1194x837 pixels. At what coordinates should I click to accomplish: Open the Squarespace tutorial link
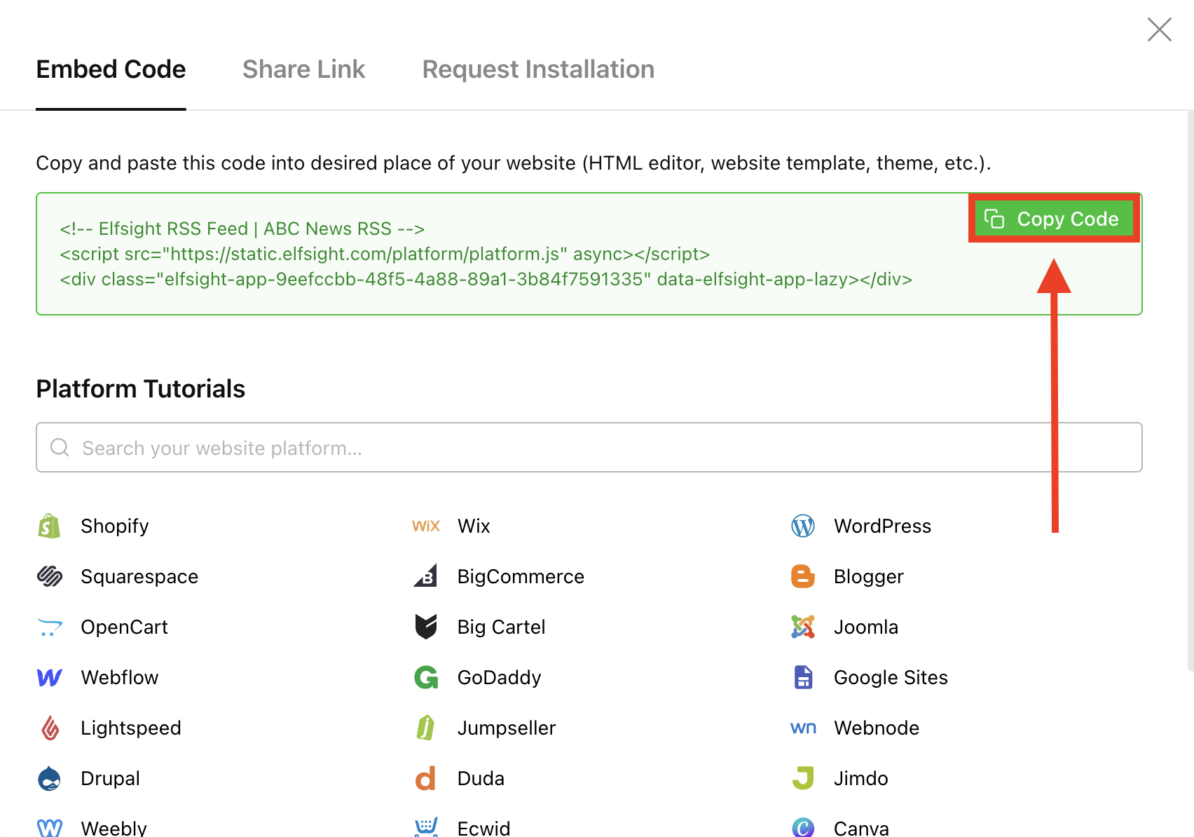[x=139, y=576]
